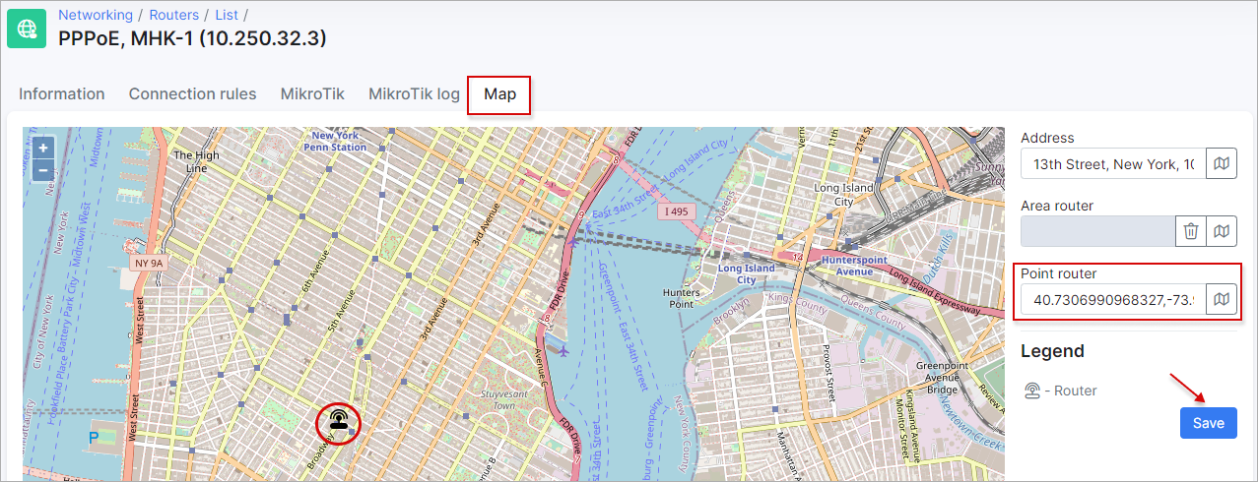Image resolution: width=1258 pixels, height=482 pixels.
Task: Open map picker for Area router
Action: tap(1222, 231)
